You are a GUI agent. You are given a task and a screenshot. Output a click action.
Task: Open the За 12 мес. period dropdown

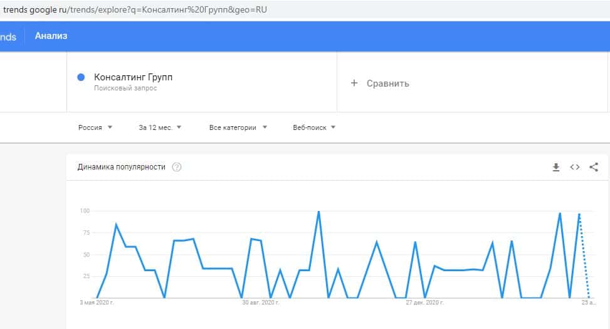pyautogui.click(x=160, y=127)
